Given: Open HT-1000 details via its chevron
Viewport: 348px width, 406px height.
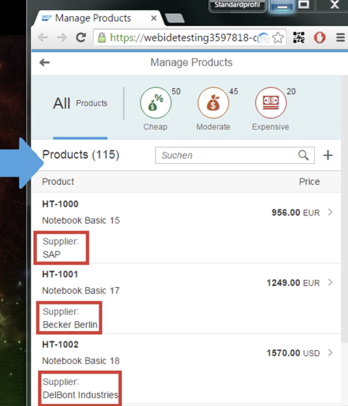Looking at the screenshot, I should [x=330, y=212].
